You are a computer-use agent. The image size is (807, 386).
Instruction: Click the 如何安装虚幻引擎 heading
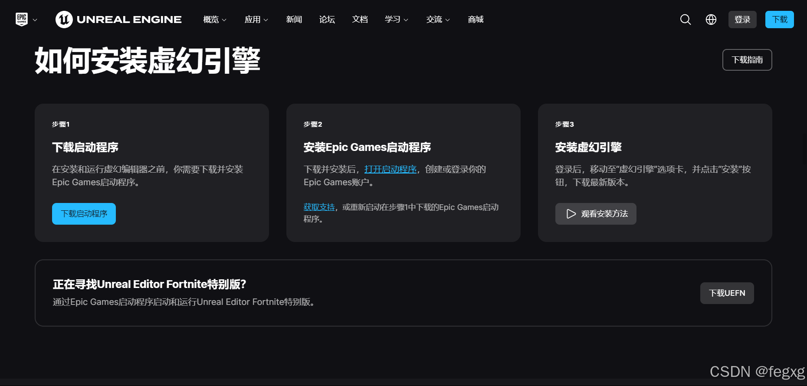[x=148, y=60]
